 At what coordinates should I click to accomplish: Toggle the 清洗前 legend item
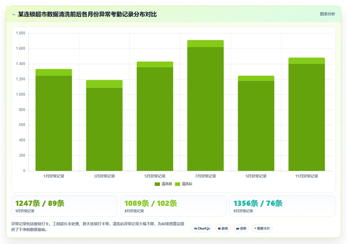click(x=163, y=184)
